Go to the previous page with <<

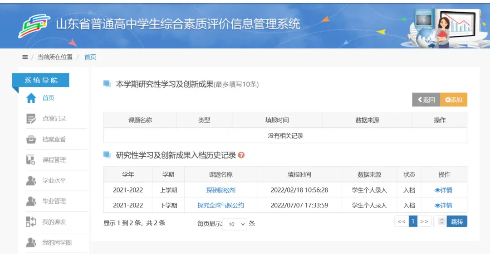coord(402,221)
